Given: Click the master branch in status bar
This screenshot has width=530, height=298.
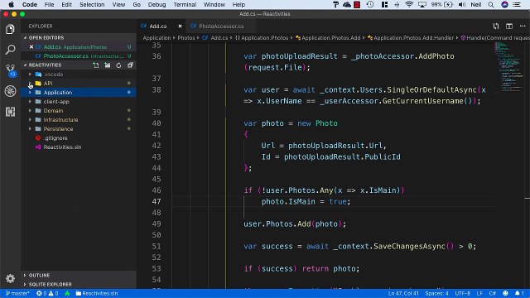Looking at the screenshot, I should tap(17, 293).
